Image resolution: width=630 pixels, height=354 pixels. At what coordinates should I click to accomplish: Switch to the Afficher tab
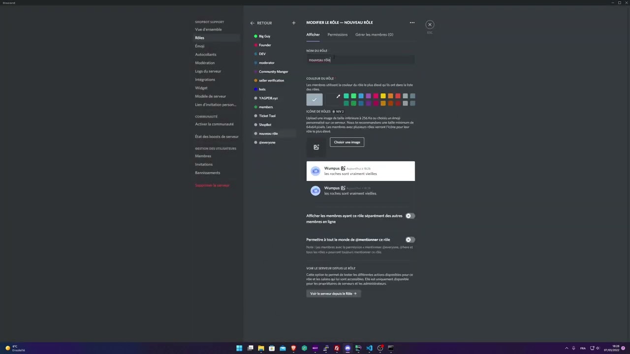313,34
